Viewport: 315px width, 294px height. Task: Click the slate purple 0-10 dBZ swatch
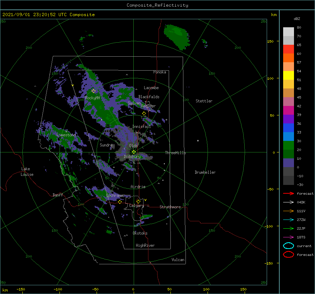(x=288, y=163)
